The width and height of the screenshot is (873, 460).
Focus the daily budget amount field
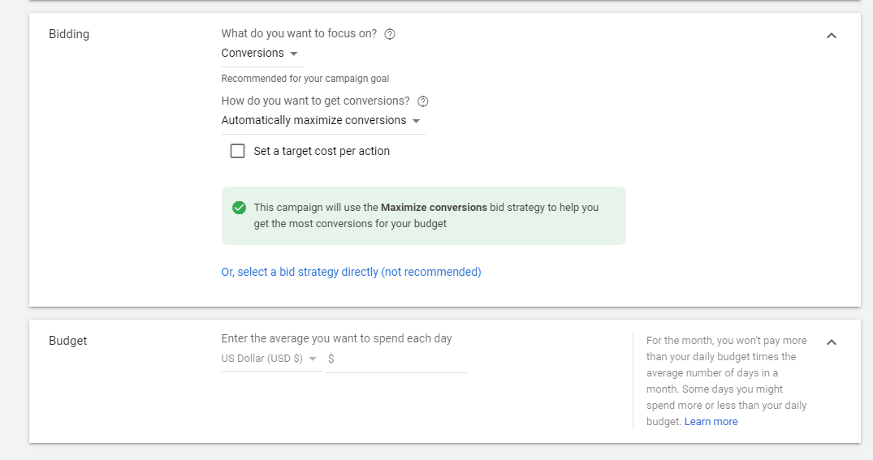coord(395,359)
